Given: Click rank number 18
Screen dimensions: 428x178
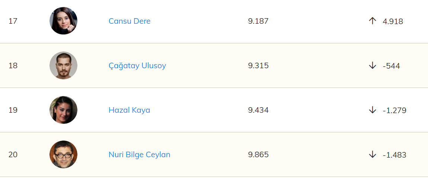Looking at the screenshot, I should click(x=13, y=66).
